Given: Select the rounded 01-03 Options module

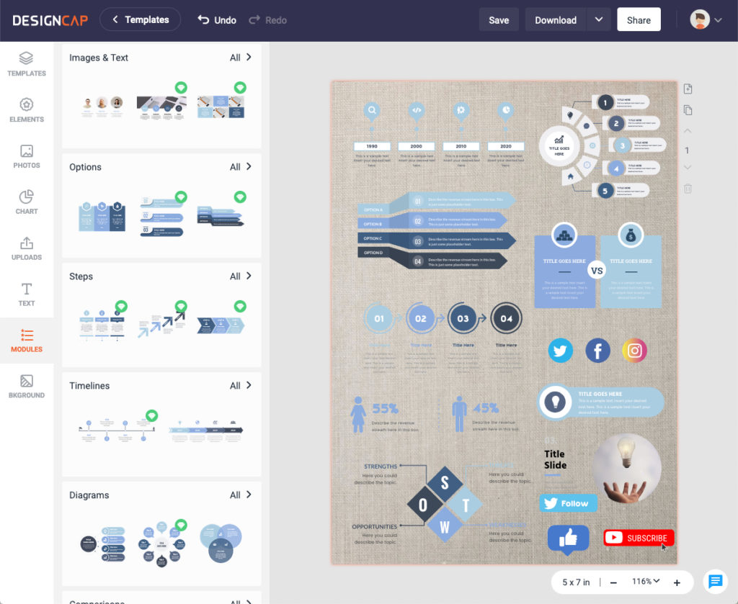Looking at the screenshot, I should pyautogui.click(x=161, y=217).
